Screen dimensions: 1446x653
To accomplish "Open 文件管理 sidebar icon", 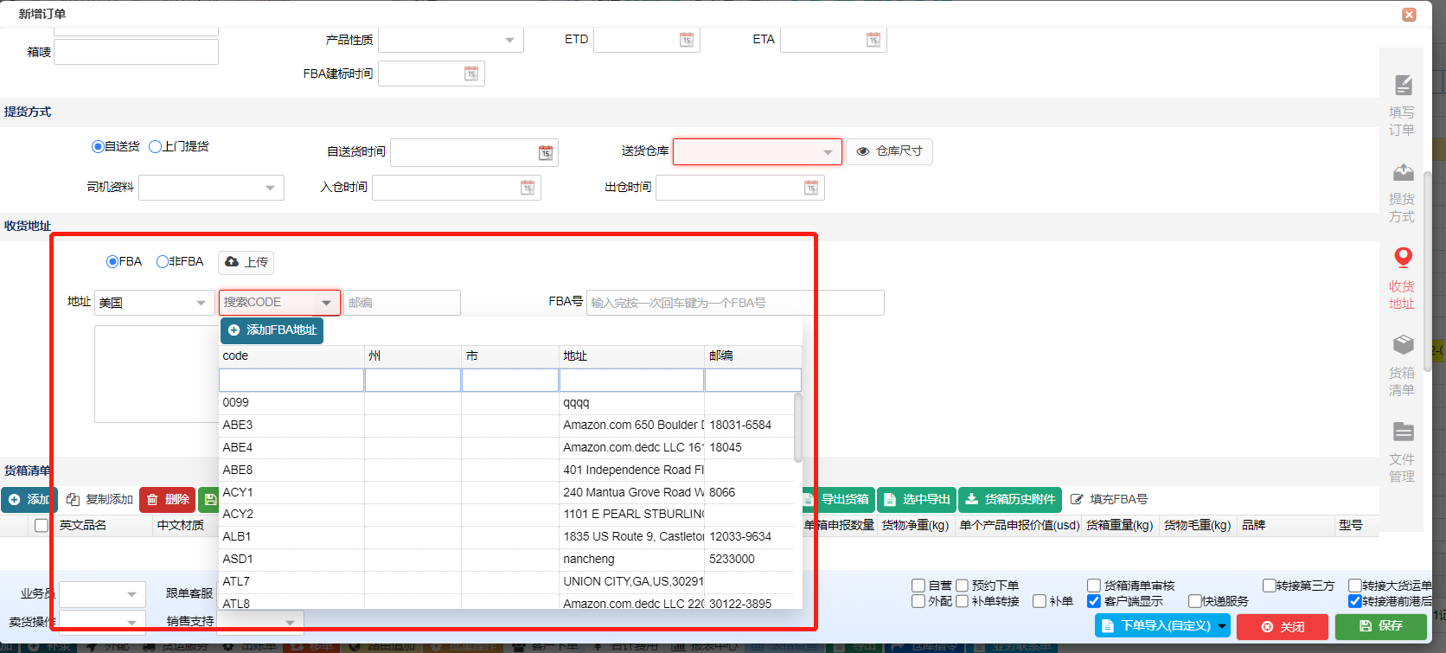I will pos(1403,432).
